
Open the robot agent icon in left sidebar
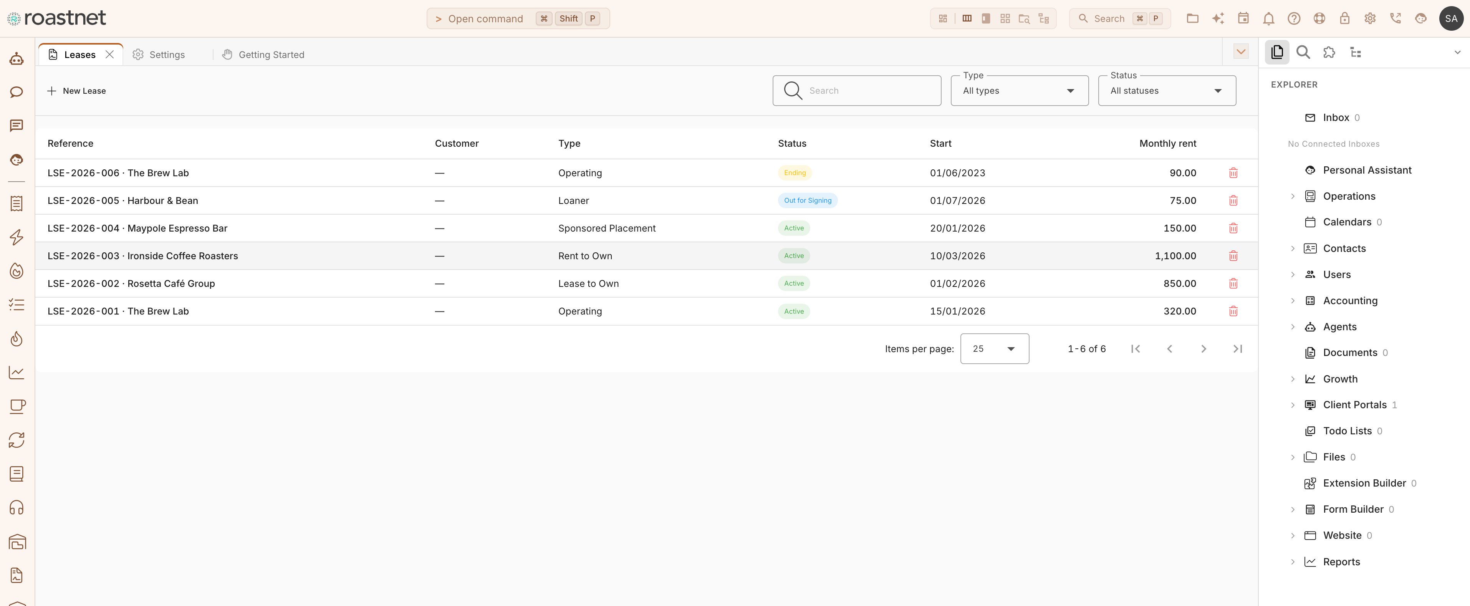point(17,59)
